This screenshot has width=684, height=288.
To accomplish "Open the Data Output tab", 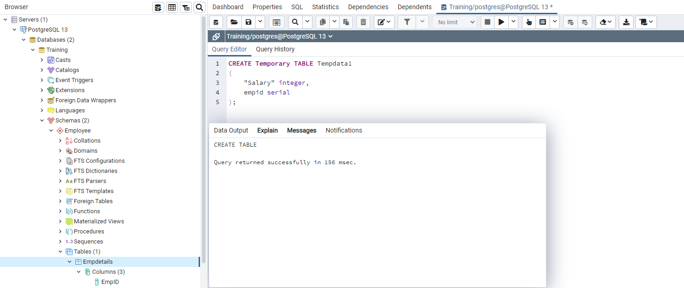I will coord(231,130).
